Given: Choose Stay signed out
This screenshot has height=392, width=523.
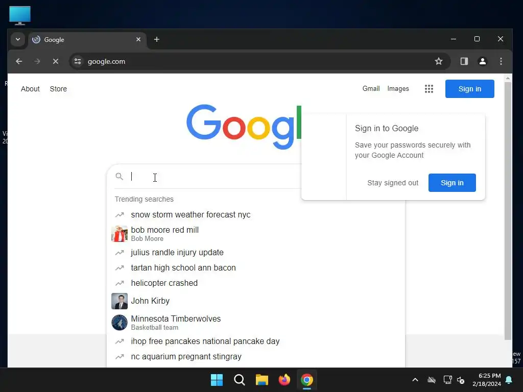Looking at the screenshot, I should pyautogui.click(x=393, y=183).
